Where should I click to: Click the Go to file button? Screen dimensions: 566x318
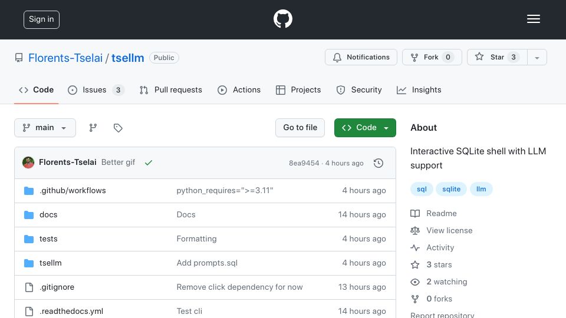(300, 128)
